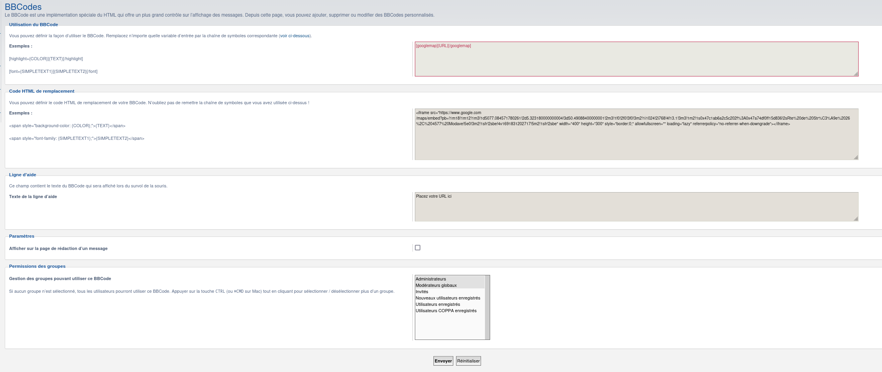This screenshot has width=882, height=372.
Task: Select Administrateurs in the group list
Action: tap(450, 279)
